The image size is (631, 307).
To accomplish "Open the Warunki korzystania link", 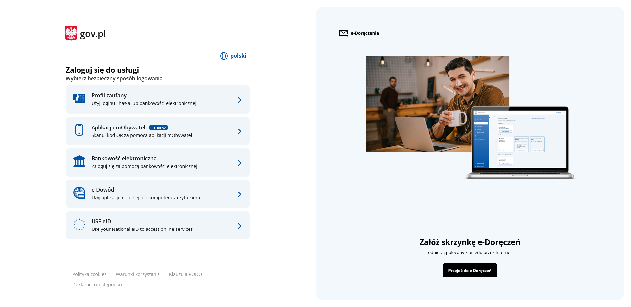I will pos(138,274).
